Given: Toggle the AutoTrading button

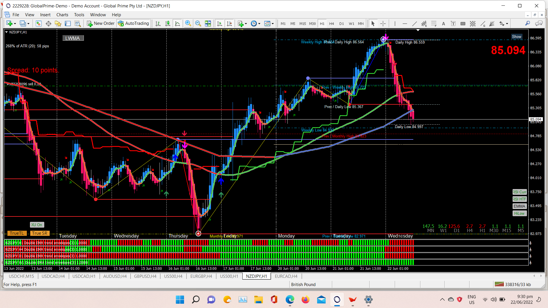Looking at the screenshot, I should point(133,23).
